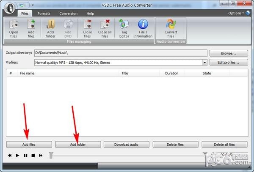Click the Duration column header
Image resolution: width=254 pixels, height=172 pixels.
click(172, 73)
